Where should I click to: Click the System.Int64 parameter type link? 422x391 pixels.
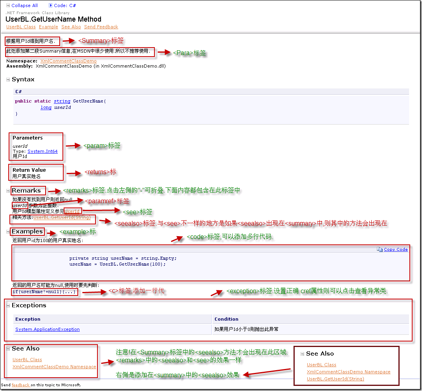click(42, 151)
